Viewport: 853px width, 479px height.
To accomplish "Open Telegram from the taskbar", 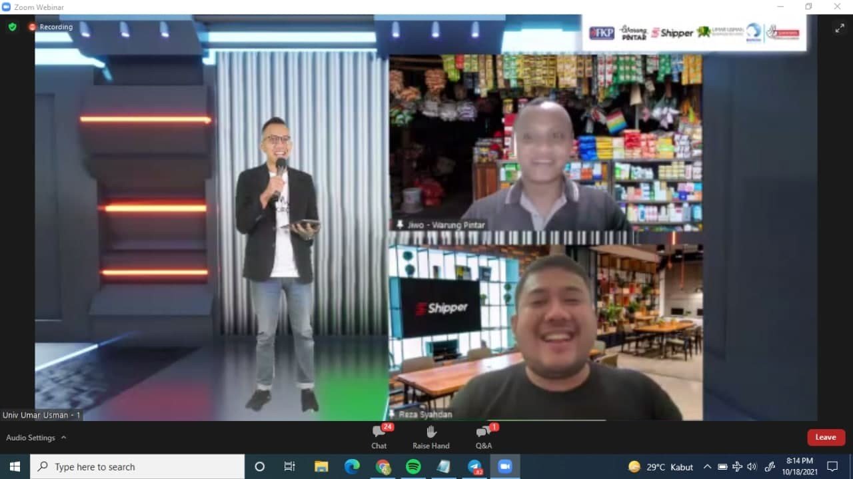I will pos(474,467).
